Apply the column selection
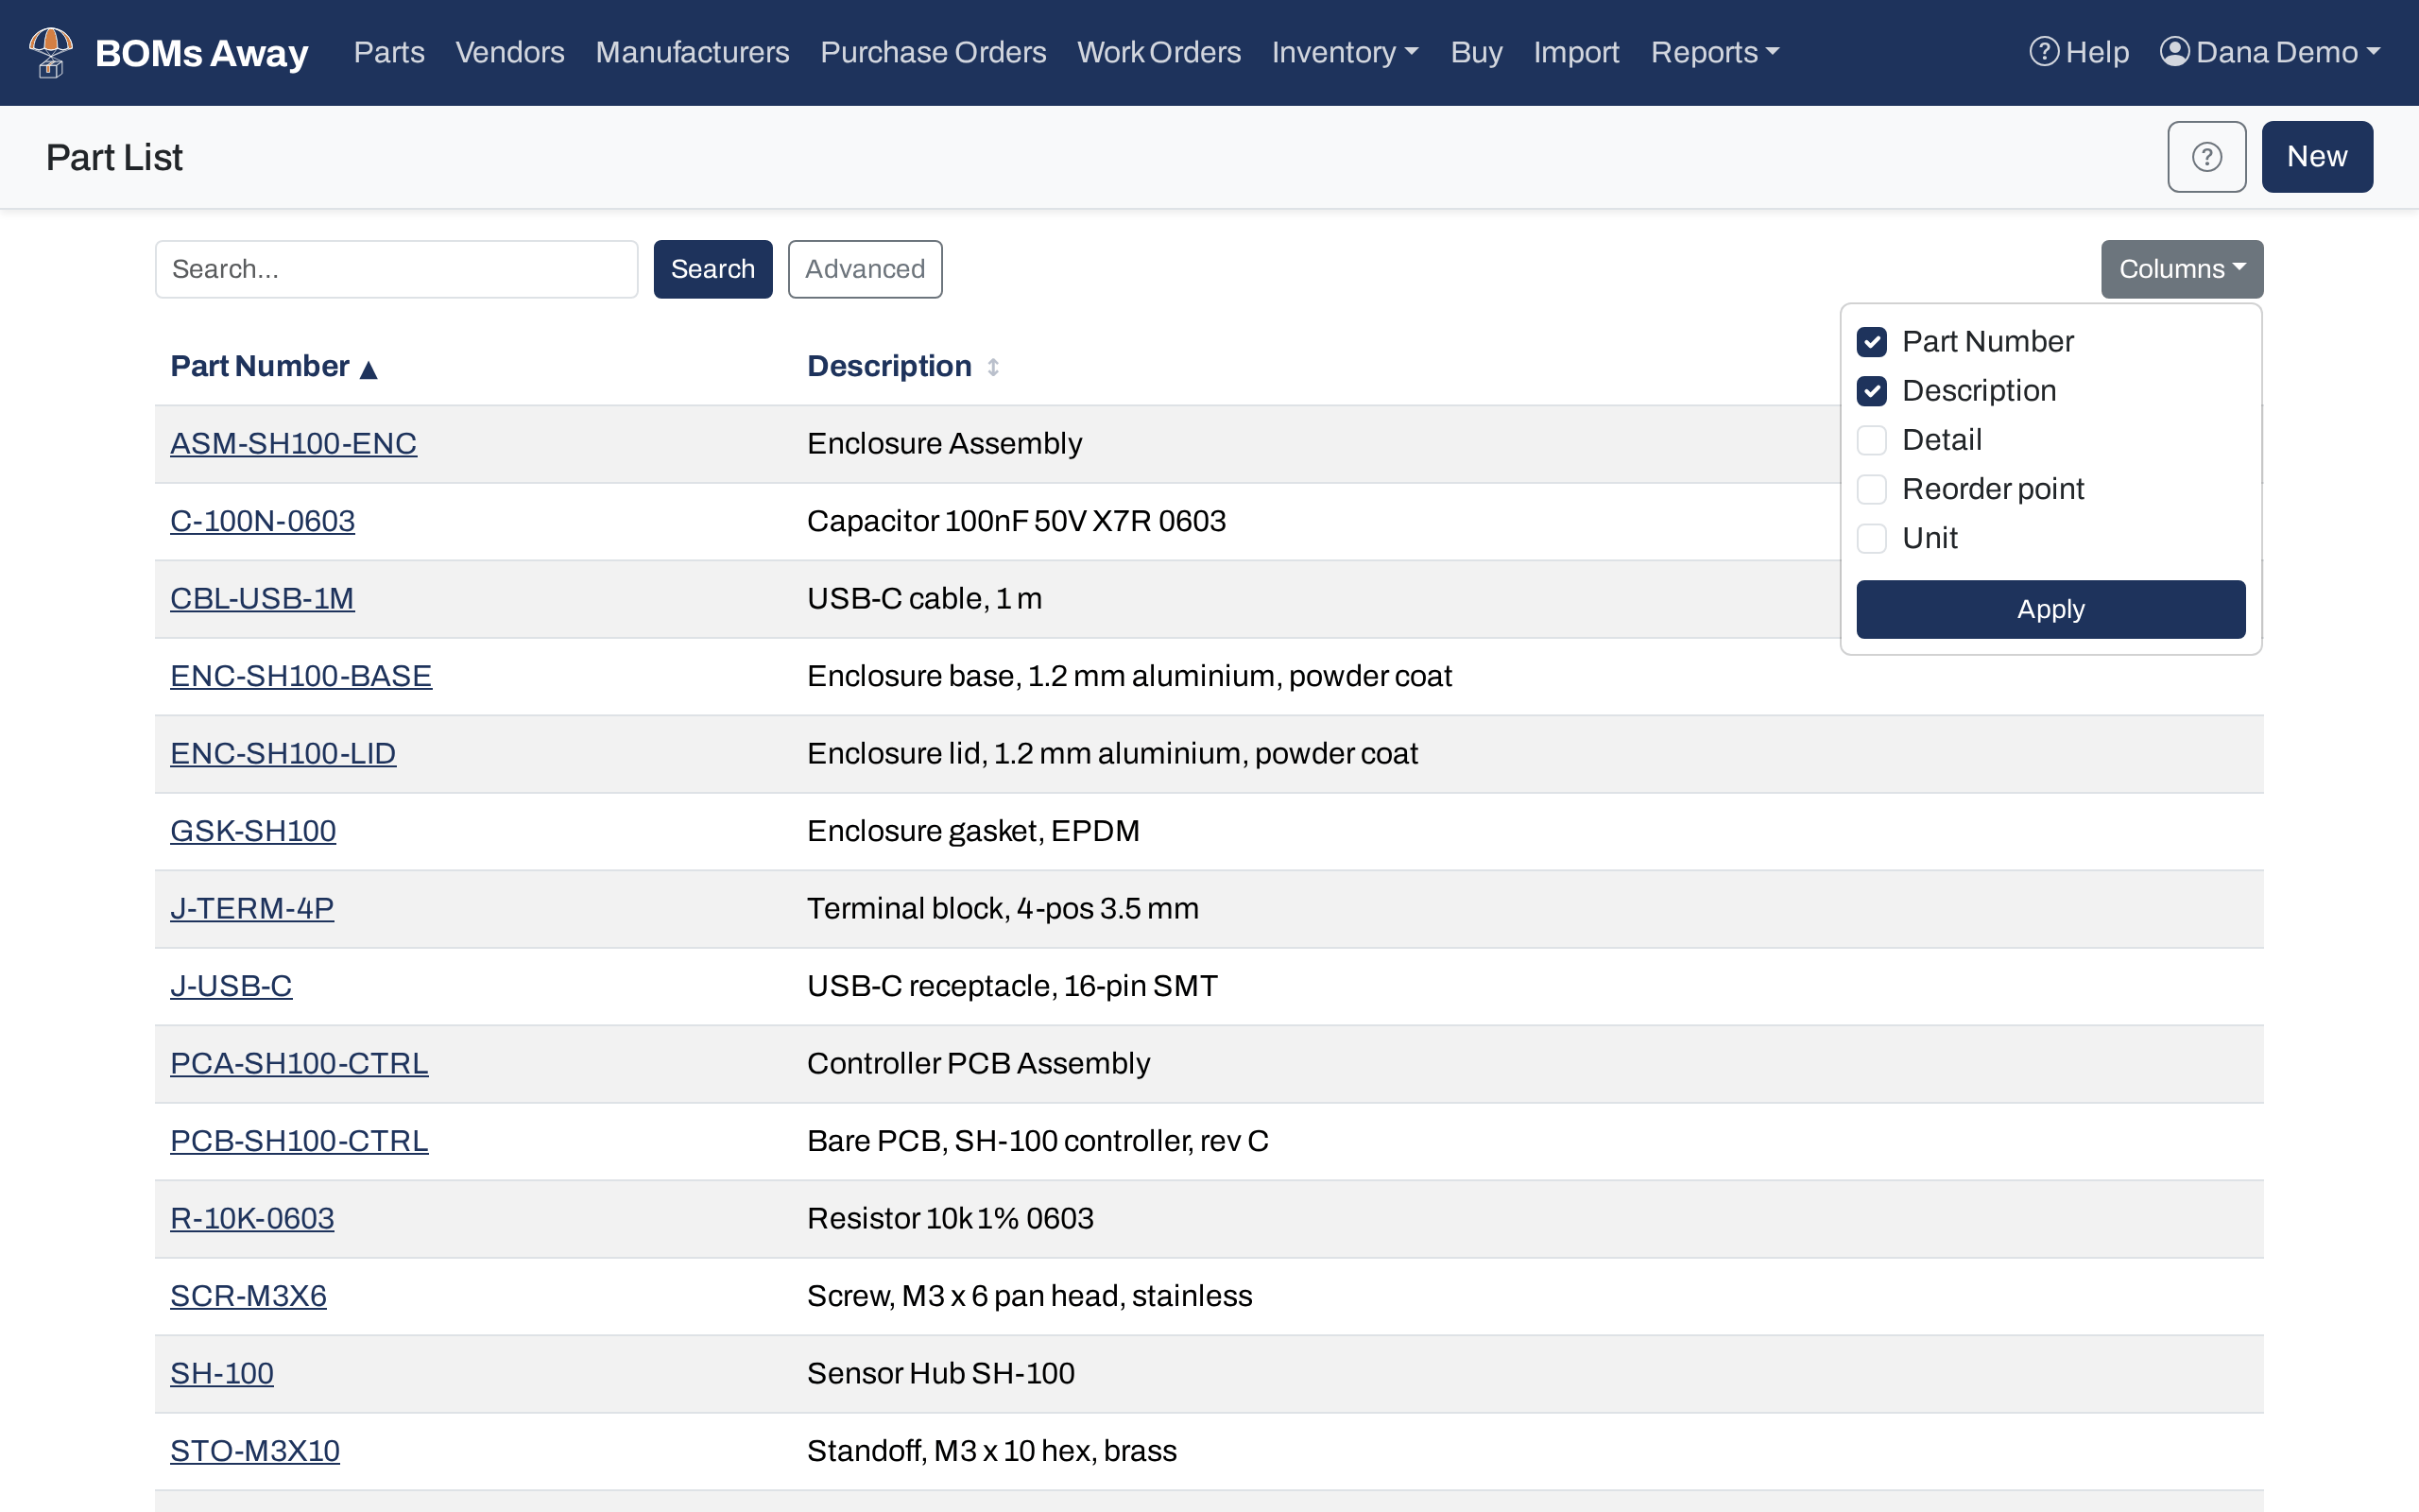Image resolution: width=2419 pixels, height=1512 pixels. [x=2050, y=609]
